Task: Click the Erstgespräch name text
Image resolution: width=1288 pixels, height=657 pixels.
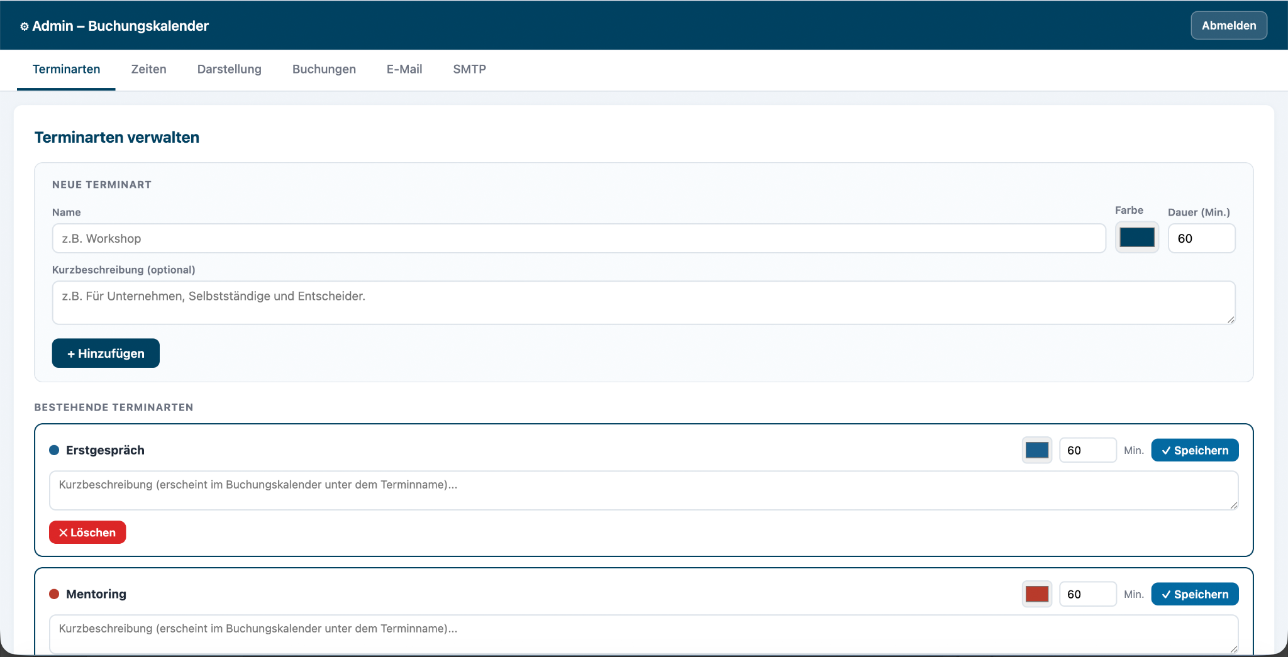Action: [x=105, y=450]
